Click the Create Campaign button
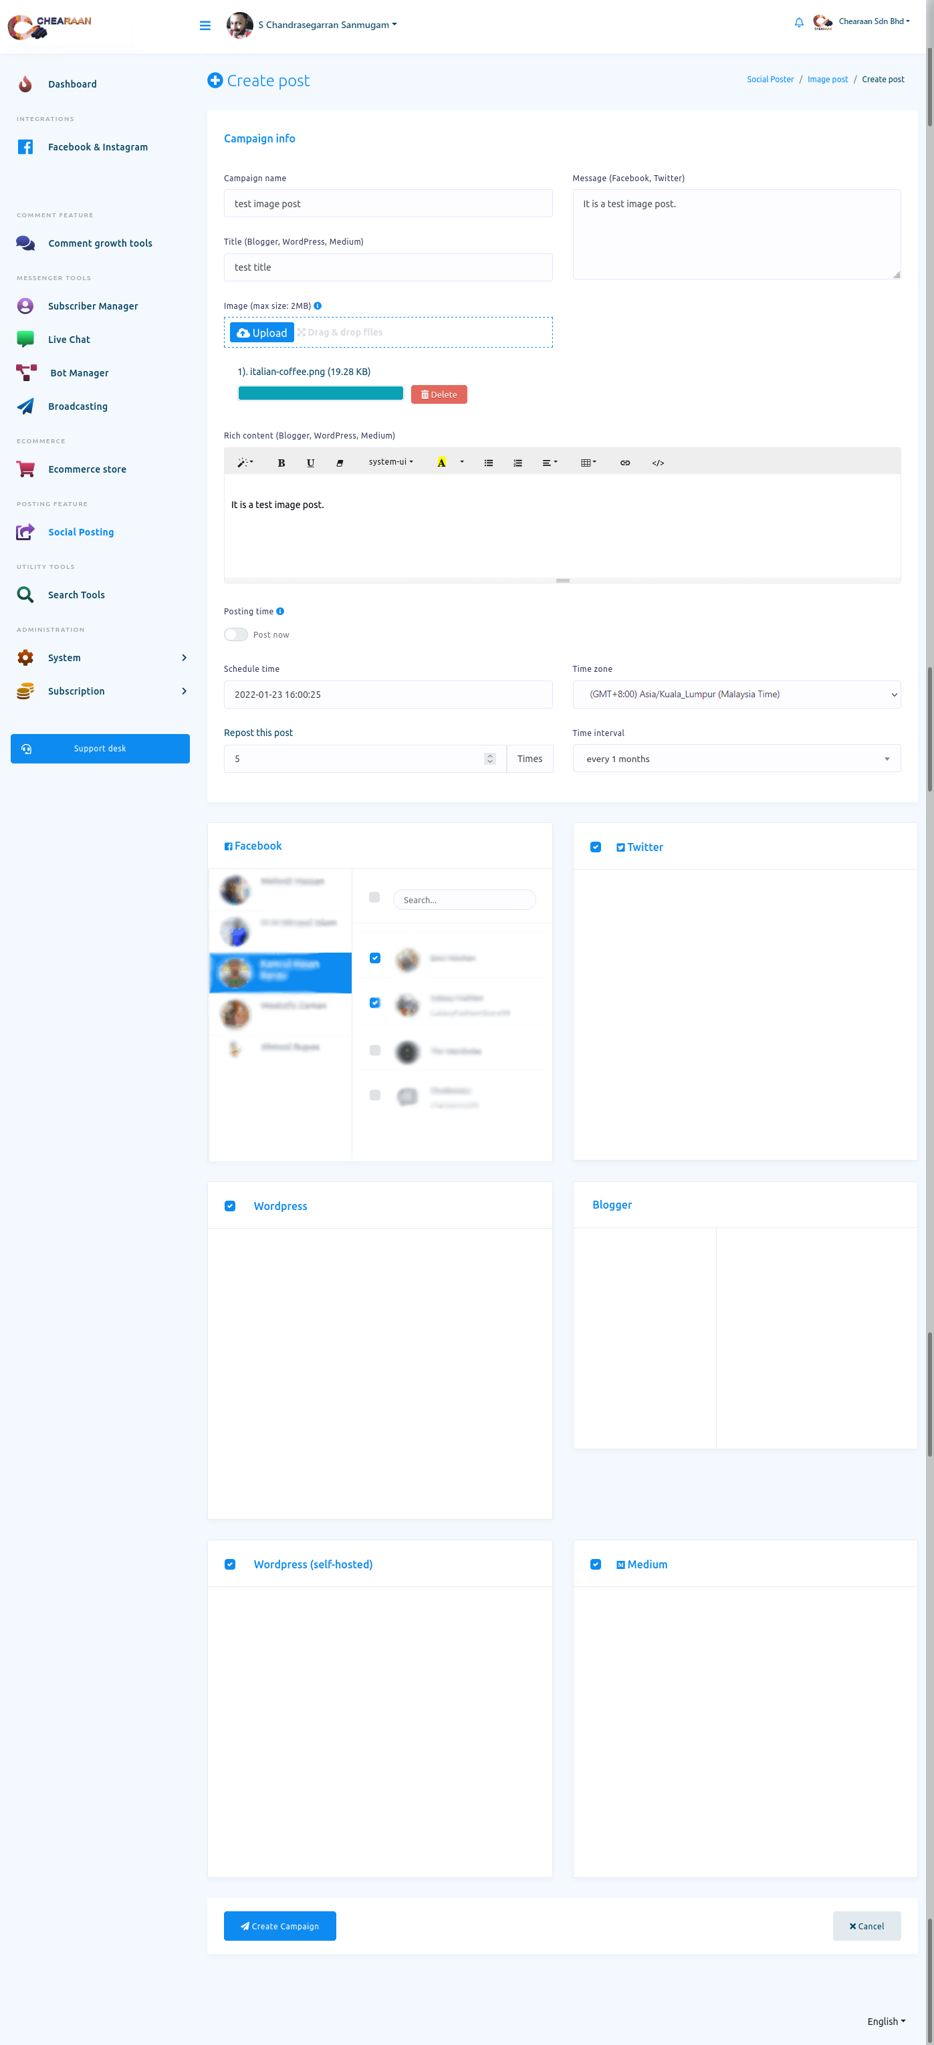934x2045 pixels. [279, 1926]
